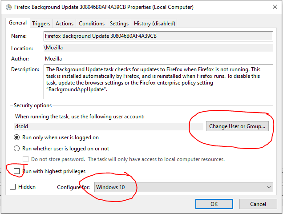This screenshot has width=283, height=214.
Task: Click inside the Description text box
Action: pos(158,82)
